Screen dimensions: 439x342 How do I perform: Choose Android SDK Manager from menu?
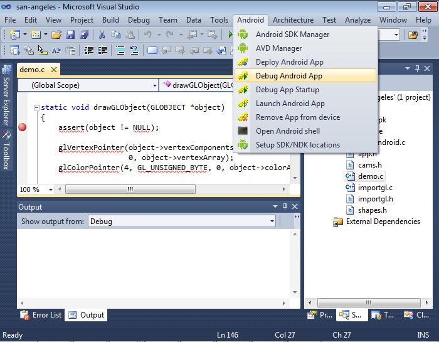coord(305,35)
